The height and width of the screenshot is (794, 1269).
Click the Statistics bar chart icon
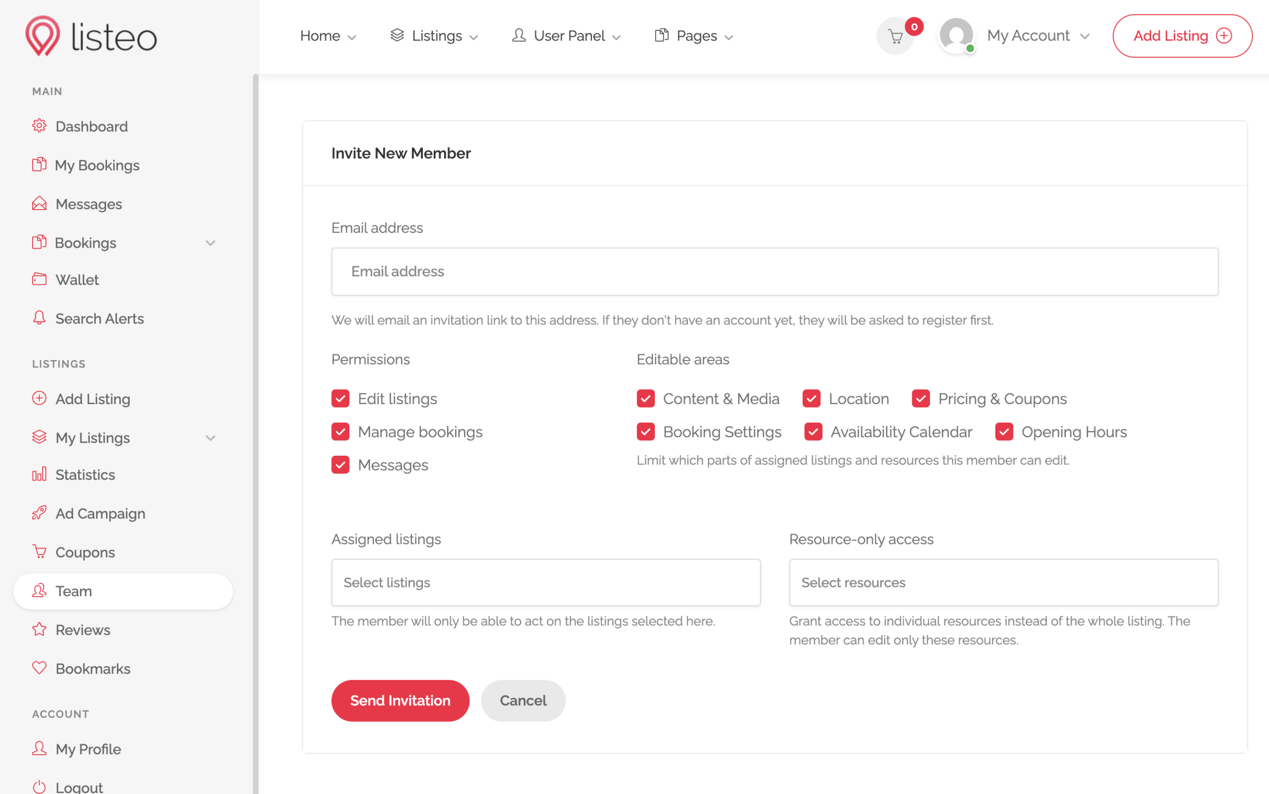40,474
